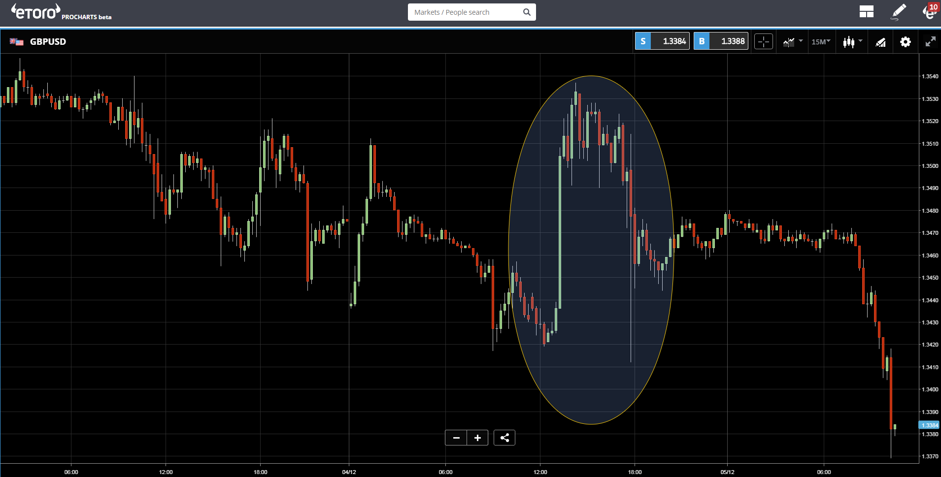Zoom in the chart with plus button
The image size is (941, 477).
point(477,438)
